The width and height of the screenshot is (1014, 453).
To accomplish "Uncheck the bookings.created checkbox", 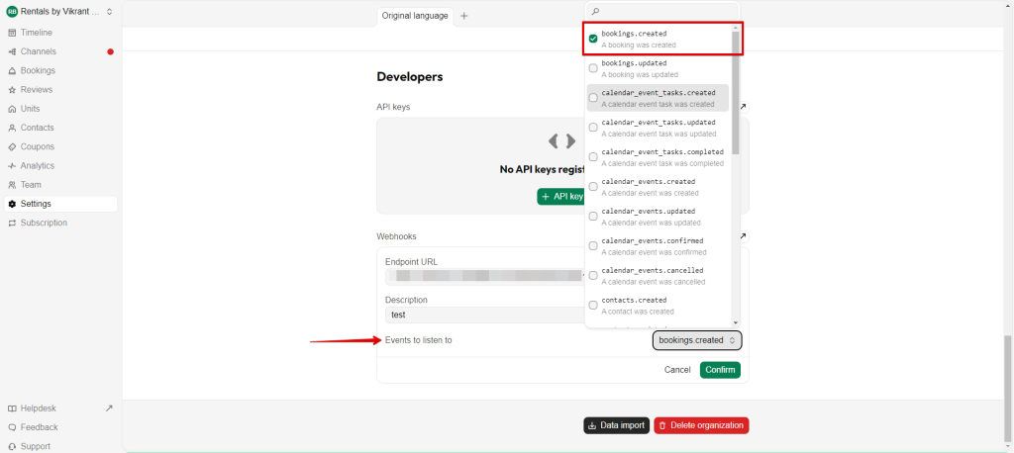I will pyautogui.click(x=593, y=40).
